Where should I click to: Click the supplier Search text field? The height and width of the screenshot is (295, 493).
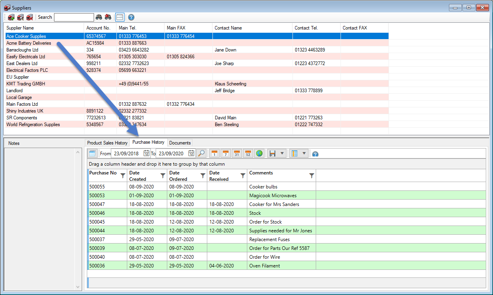click(x=74, y=17)
